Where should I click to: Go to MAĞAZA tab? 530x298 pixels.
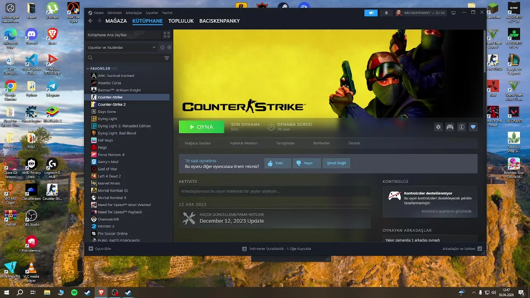[x=116, y=21]
